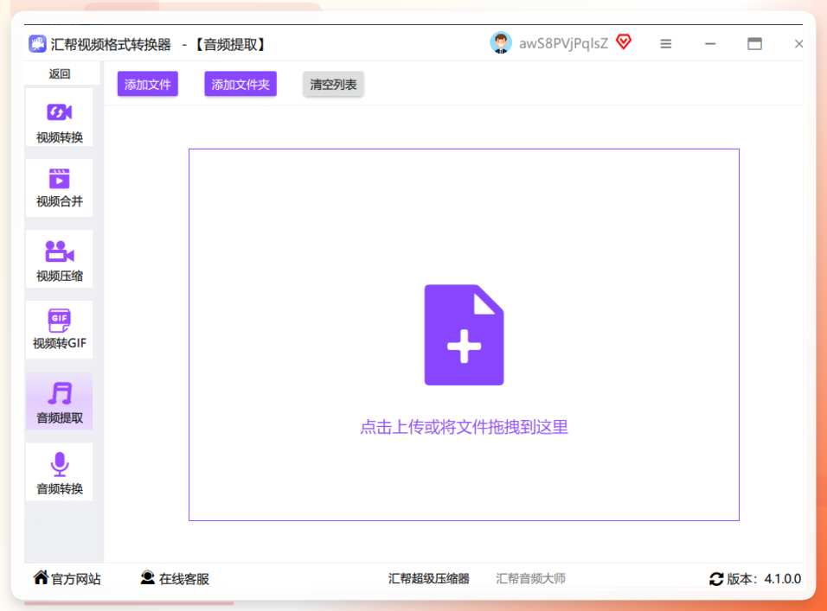Image resolution: width=827 pixels, height=611 pixels.
Task: Click the 添加文件 button
Action: (x=148, y=85)
